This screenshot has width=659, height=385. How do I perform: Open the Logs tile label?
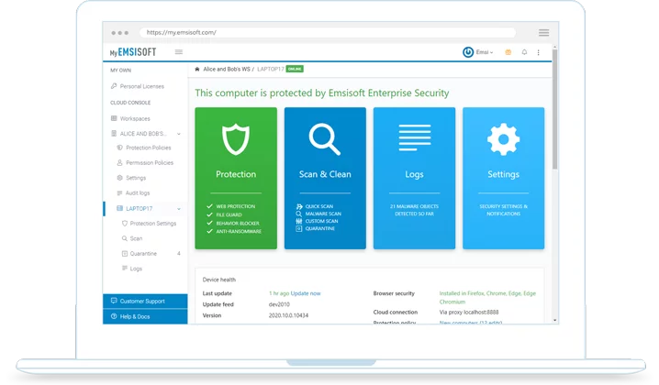coord(414,174)
